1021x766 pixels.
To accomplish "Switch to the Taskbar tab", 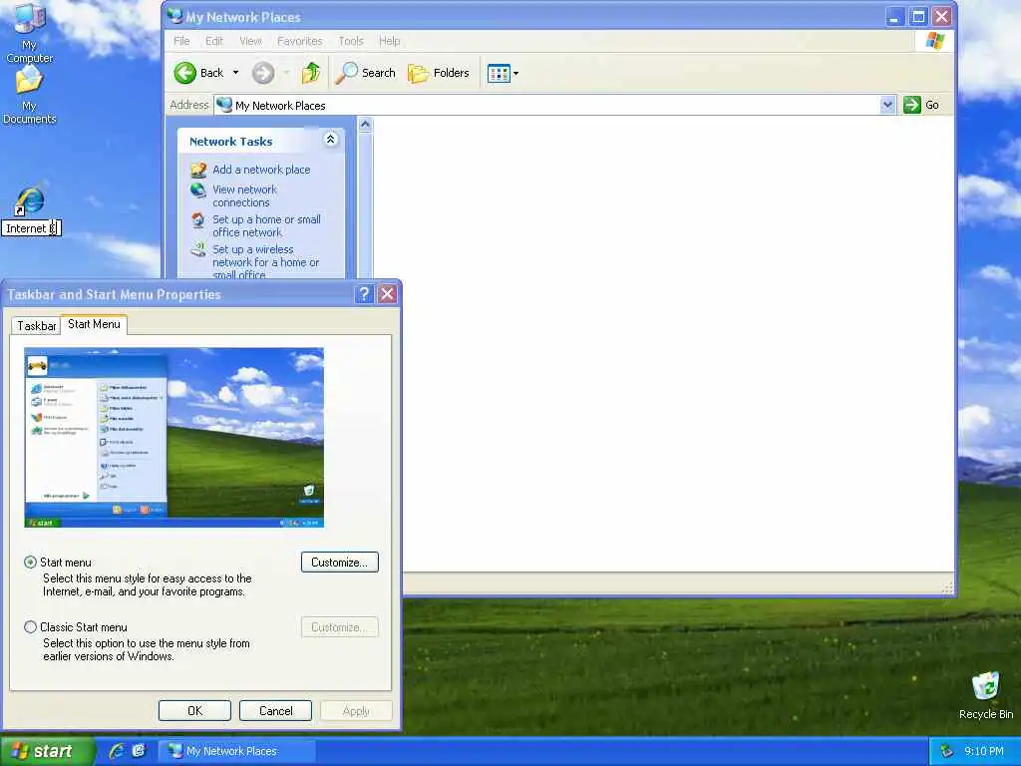I will [x=37, y=326].
